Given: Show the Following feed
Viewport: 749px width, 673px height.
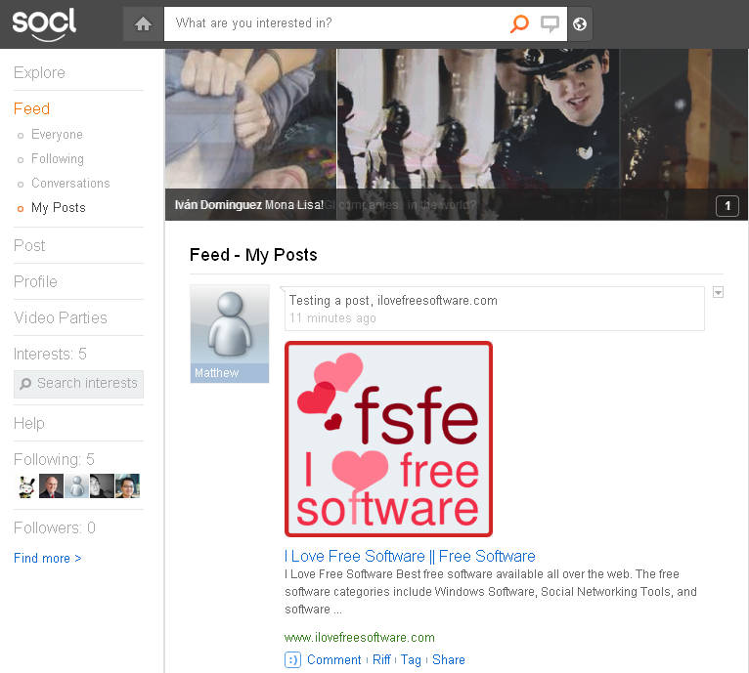Looking at the screenshot, I should 58,159.
